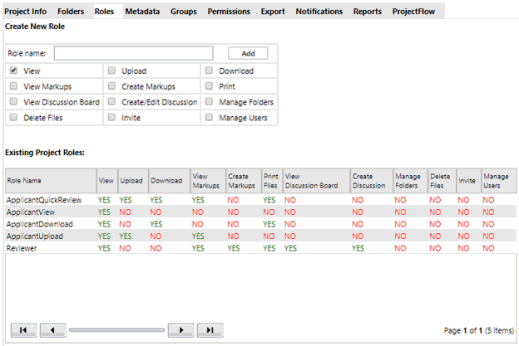Sort by the View column header

click(107, 181)
